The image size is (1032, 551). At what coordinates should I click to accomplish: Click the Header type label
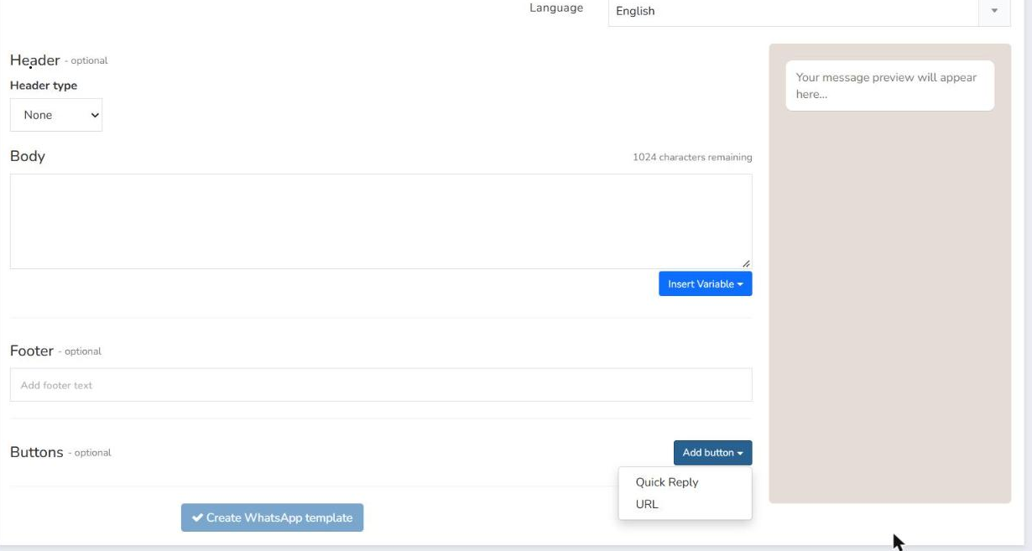tap(44, 86)
